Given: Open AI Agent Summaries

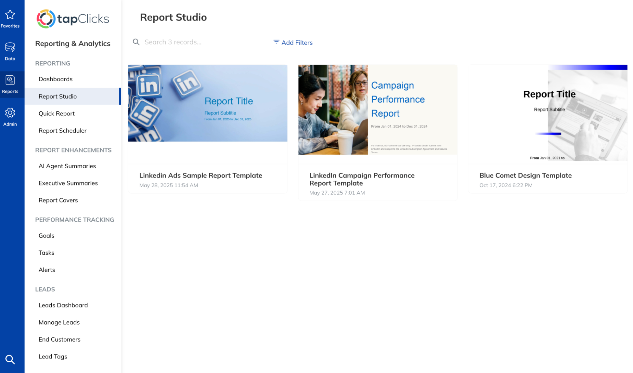Looking at the screenshot, I should tap(67, 166).
